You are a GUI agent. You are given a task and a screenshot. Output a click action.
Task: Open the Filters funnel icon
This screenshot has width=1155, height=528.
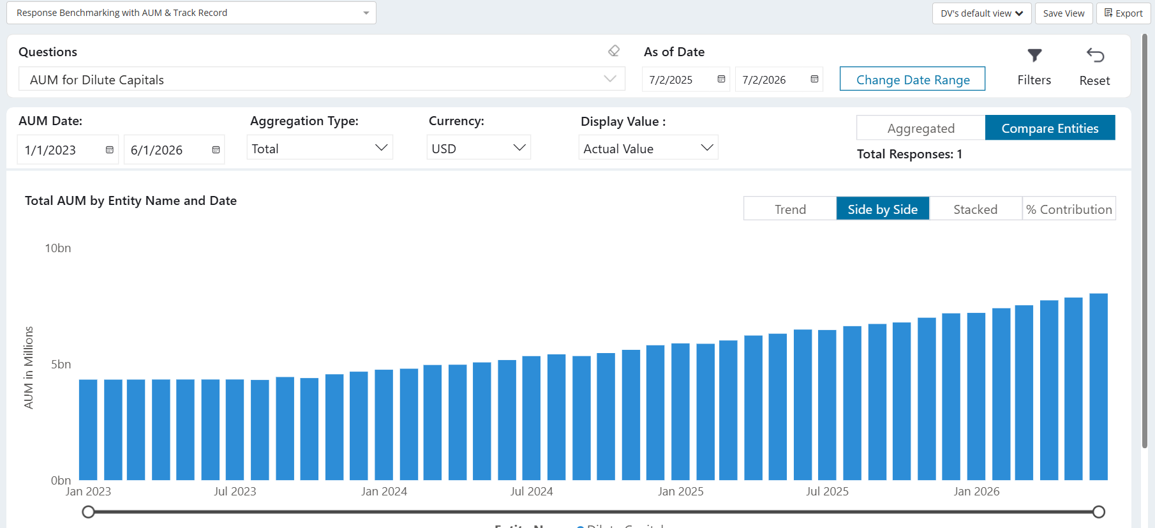coord(1034,56)
